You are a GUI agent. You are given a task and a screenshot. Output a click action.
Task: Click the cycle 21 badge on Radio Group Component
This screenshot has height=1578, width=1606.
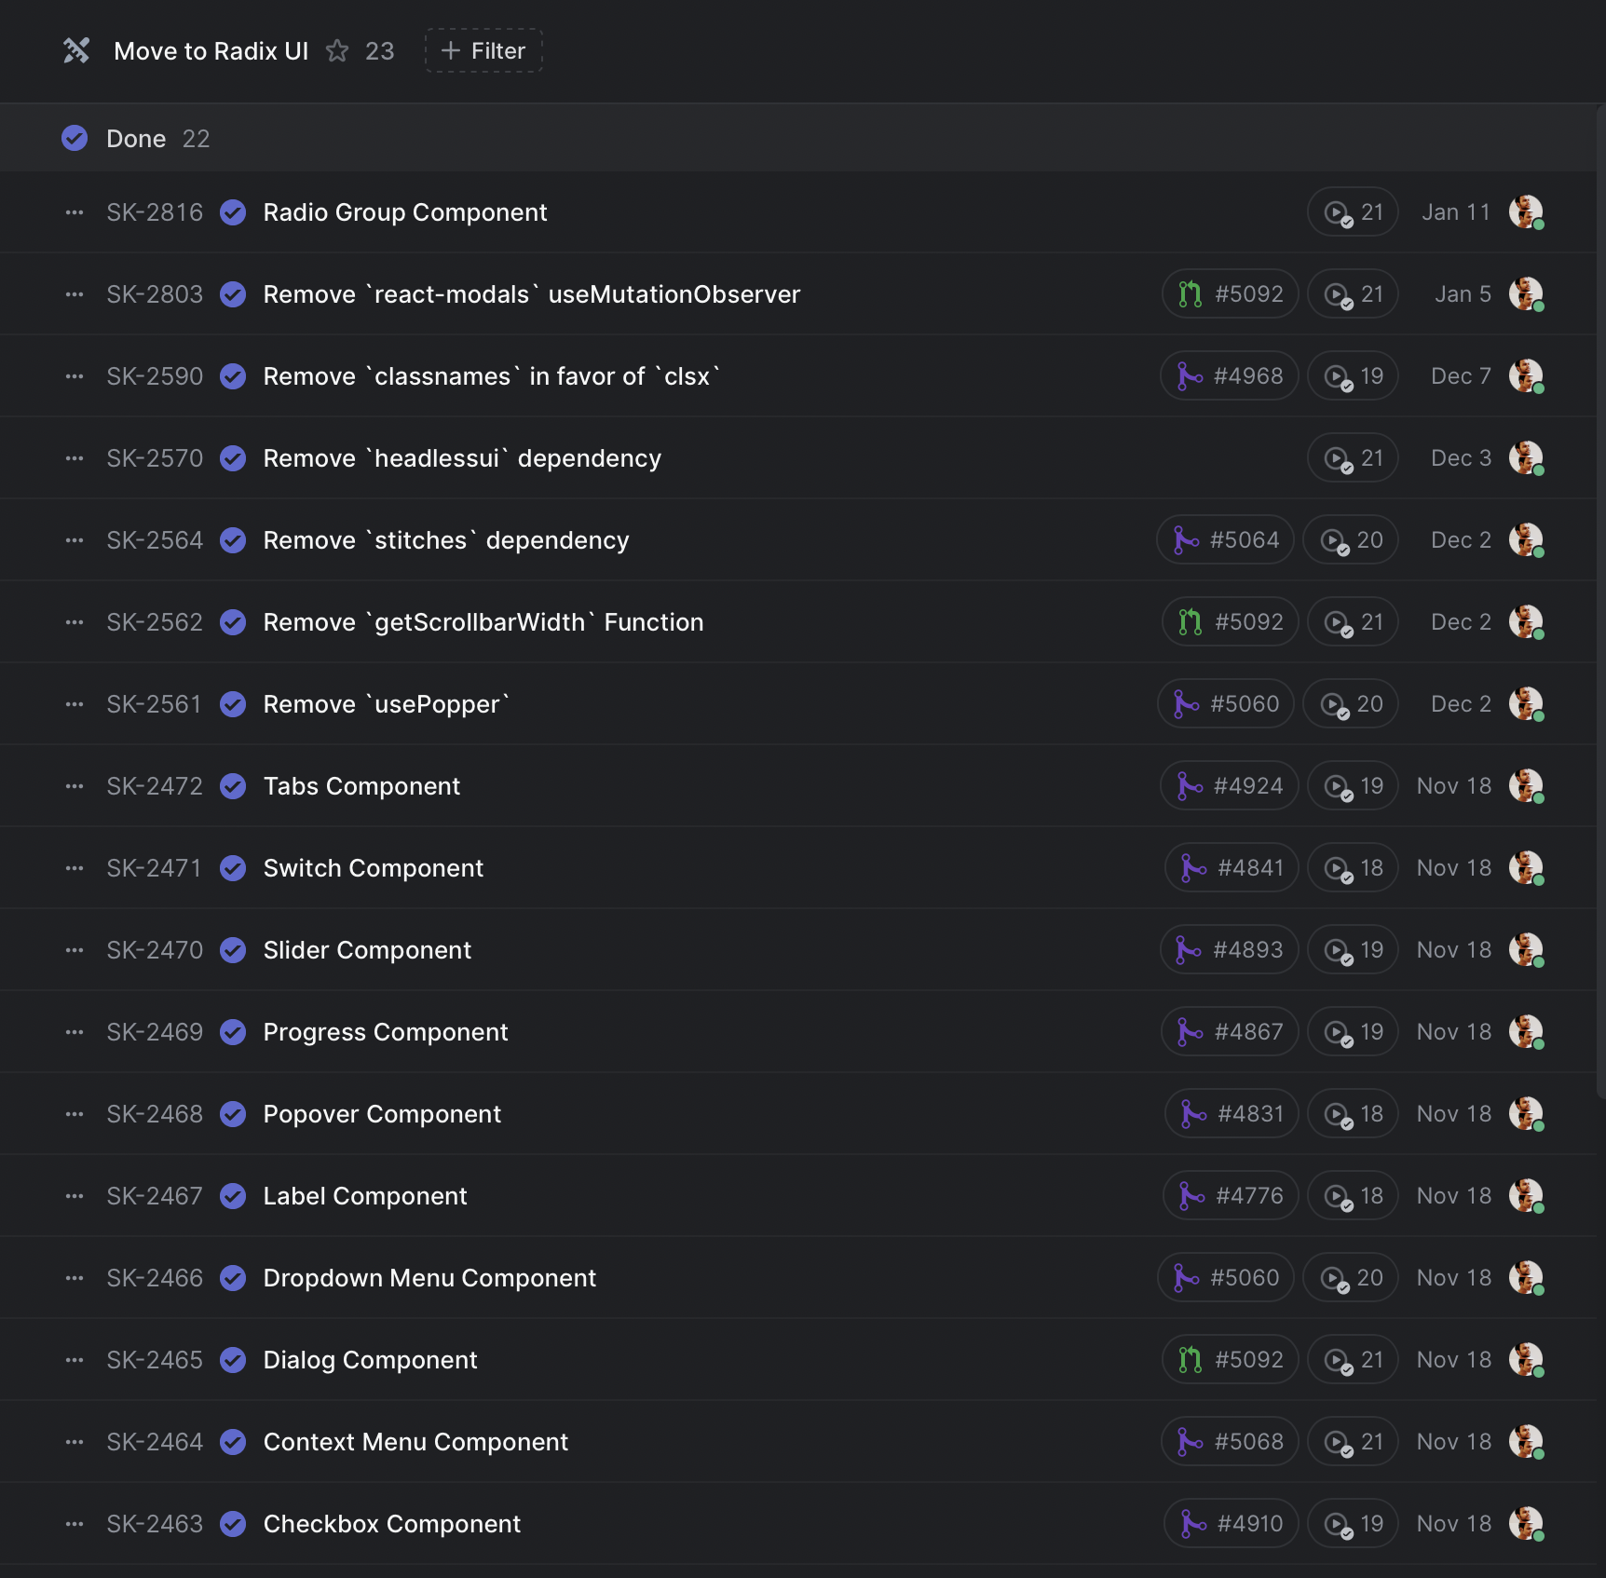1352,212
